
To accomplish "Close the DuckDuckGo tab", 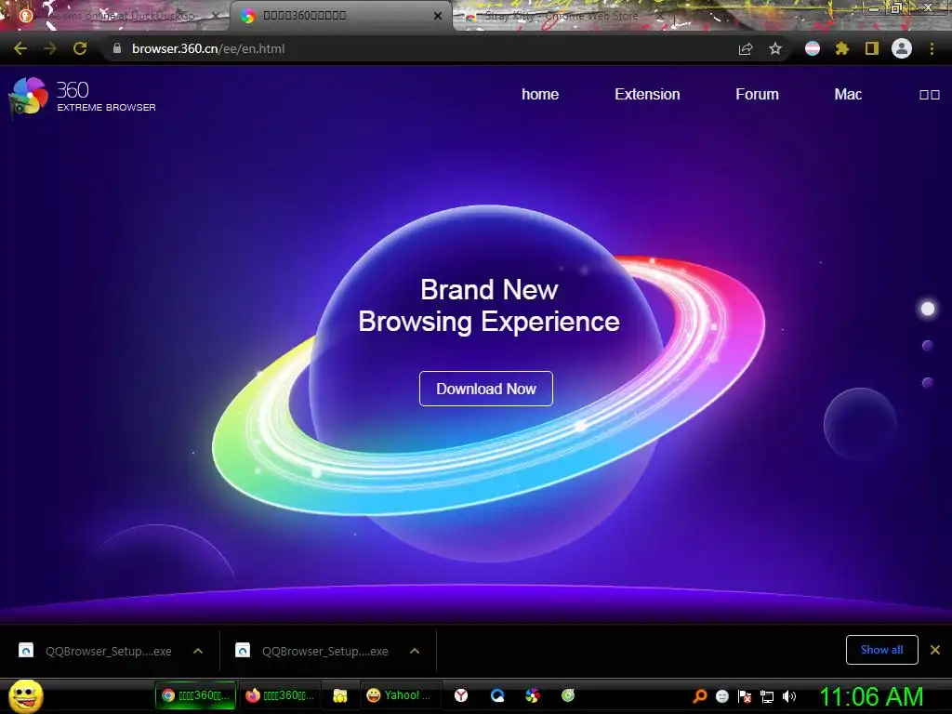I will [x=215, y=16].
